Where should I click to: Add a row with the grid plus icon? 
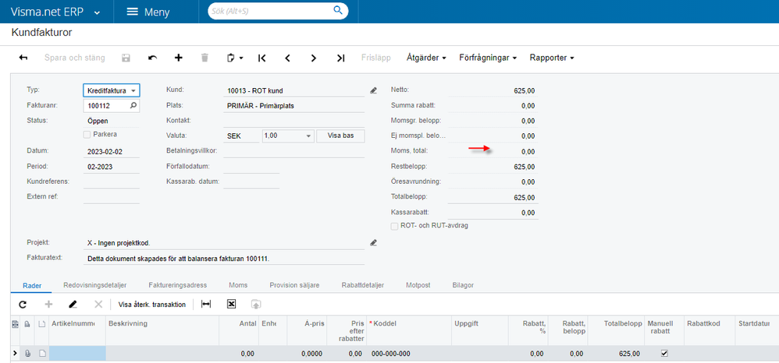click(x=48, y=305)
